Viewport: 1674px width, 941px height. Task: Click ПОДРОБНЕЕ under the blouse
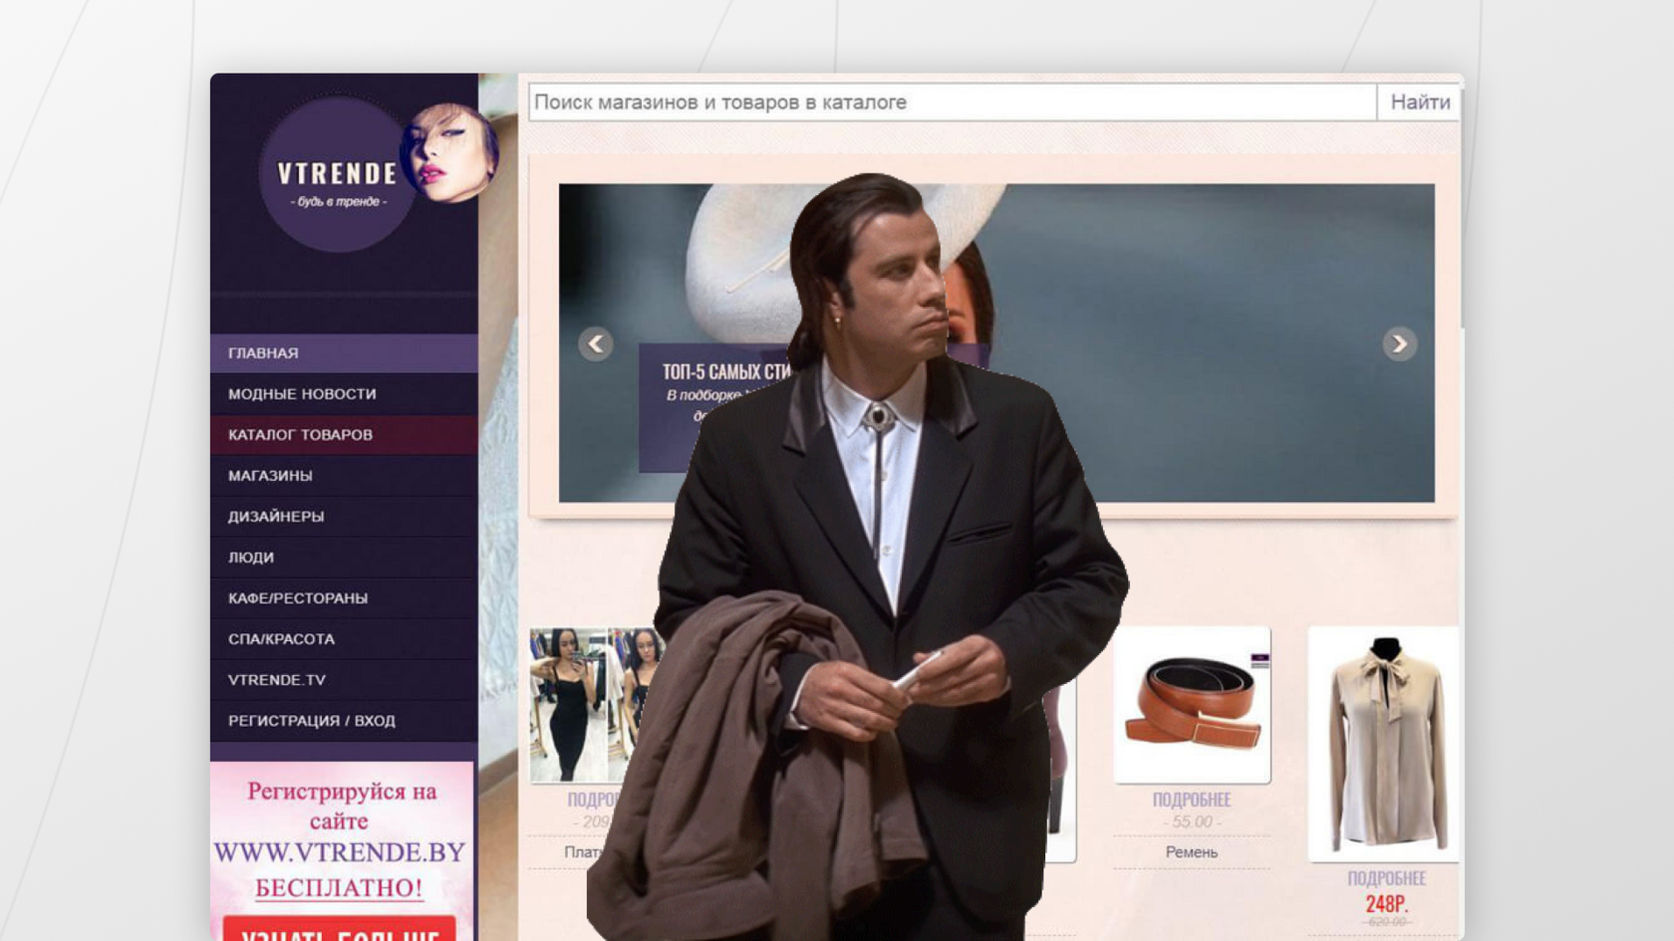coord(1387,878)
